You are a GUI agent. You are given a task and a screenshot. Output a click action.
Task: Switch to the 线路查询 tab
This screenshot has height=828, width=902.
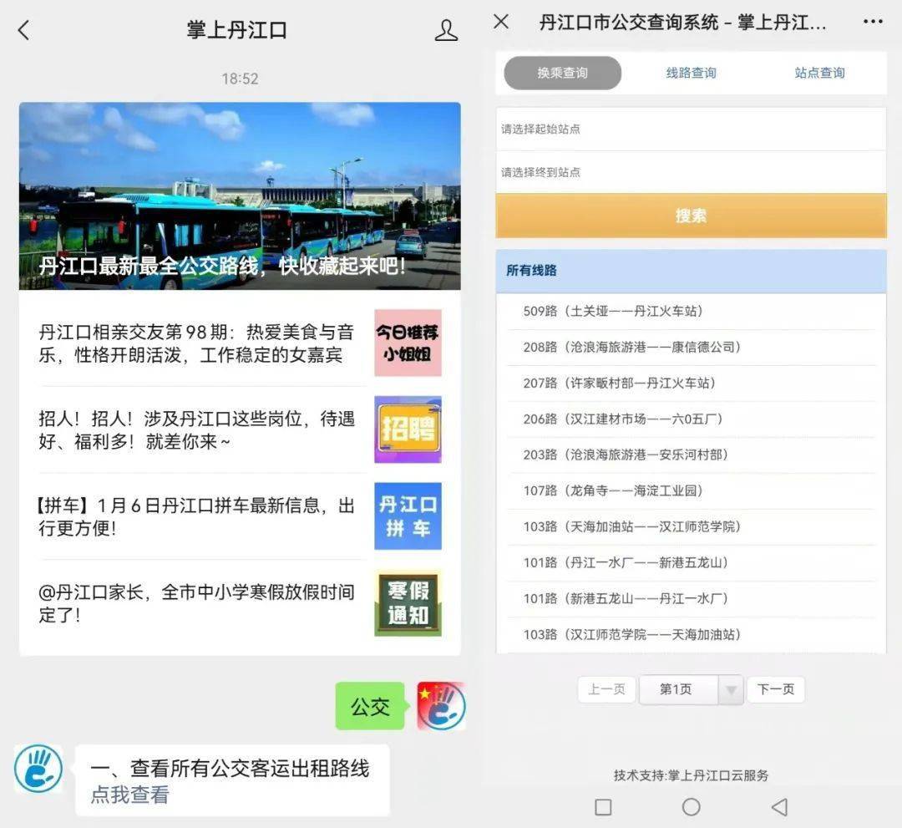point(691,73)
